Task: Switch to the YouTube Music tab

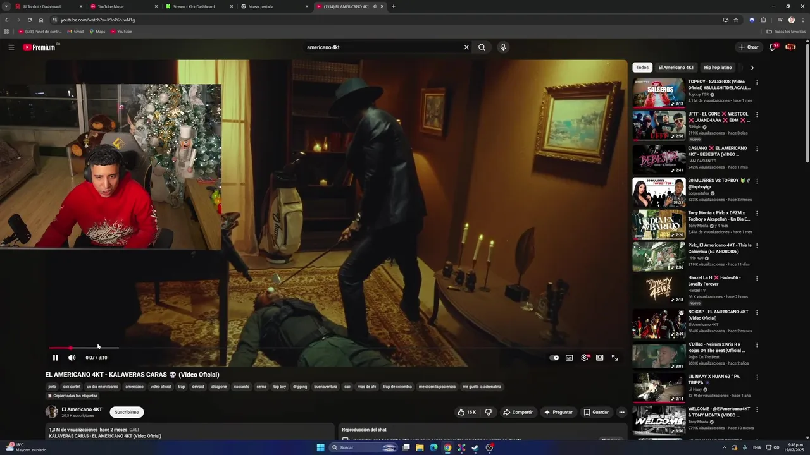Action: point(123,6)
